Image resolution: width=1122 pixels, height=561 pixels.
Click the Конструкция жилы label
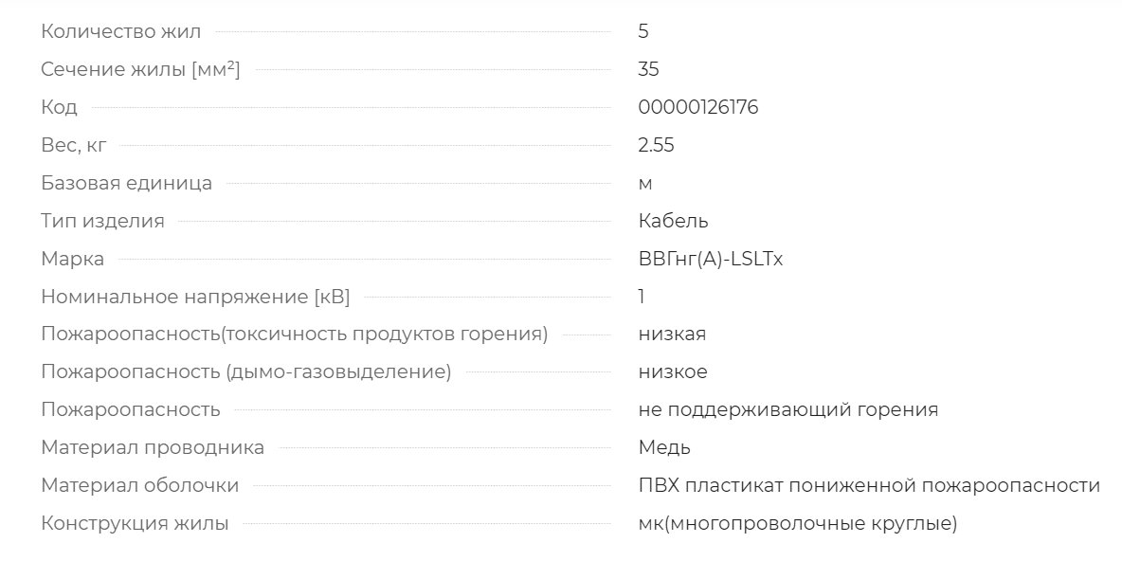click(x=135, y=524)
